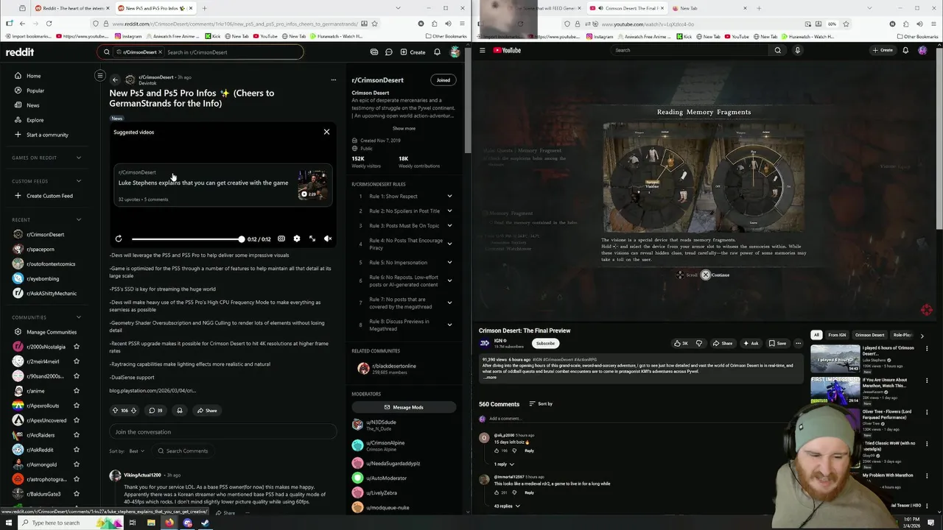Collapse Games on Reddit section
Screen dimensions: 943x530
point(79,158)
